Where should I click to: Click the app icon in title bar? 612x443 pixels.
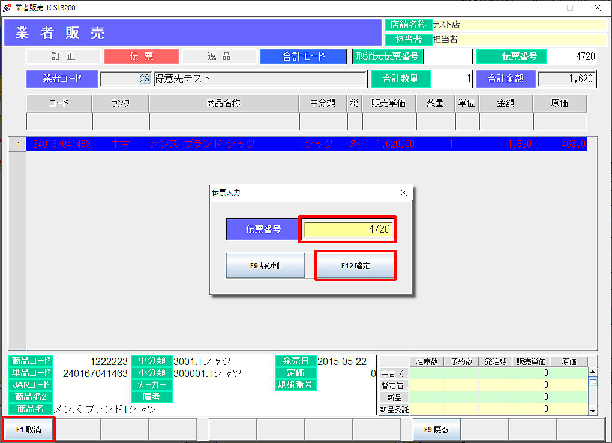click(7, 8)
